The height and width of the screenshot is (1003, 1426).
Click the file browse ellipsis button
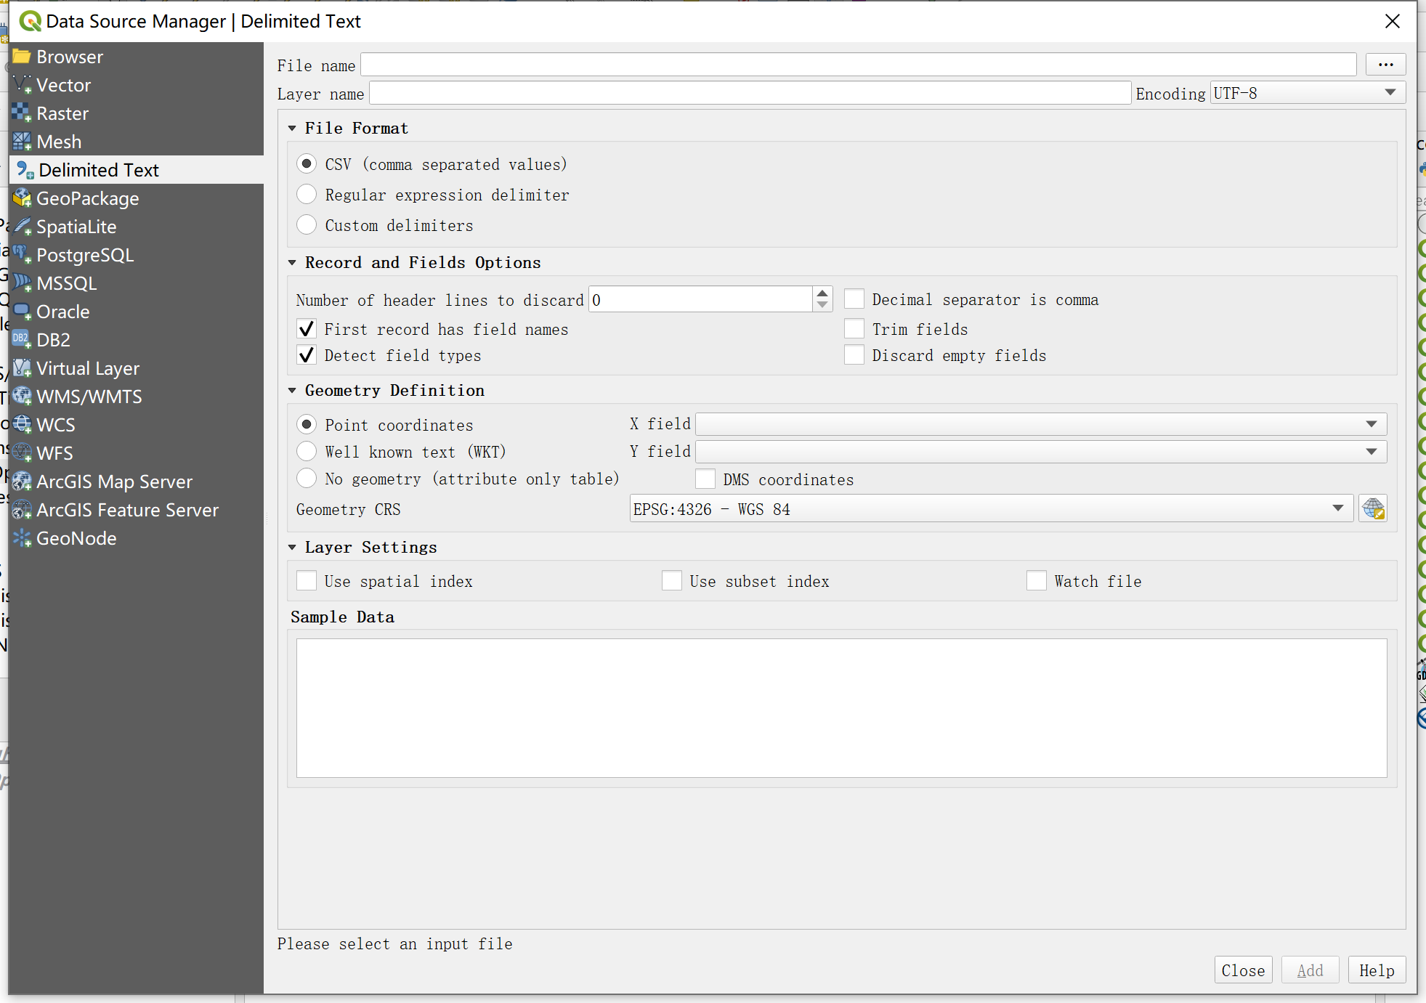(1385, 65)
